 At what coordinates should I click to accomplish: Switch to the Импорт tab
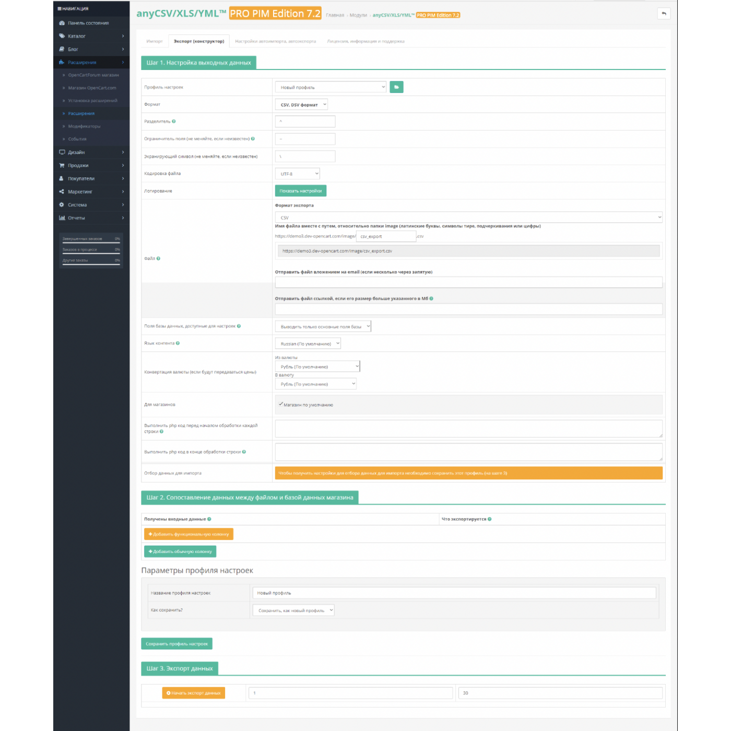tap(155, 41)
